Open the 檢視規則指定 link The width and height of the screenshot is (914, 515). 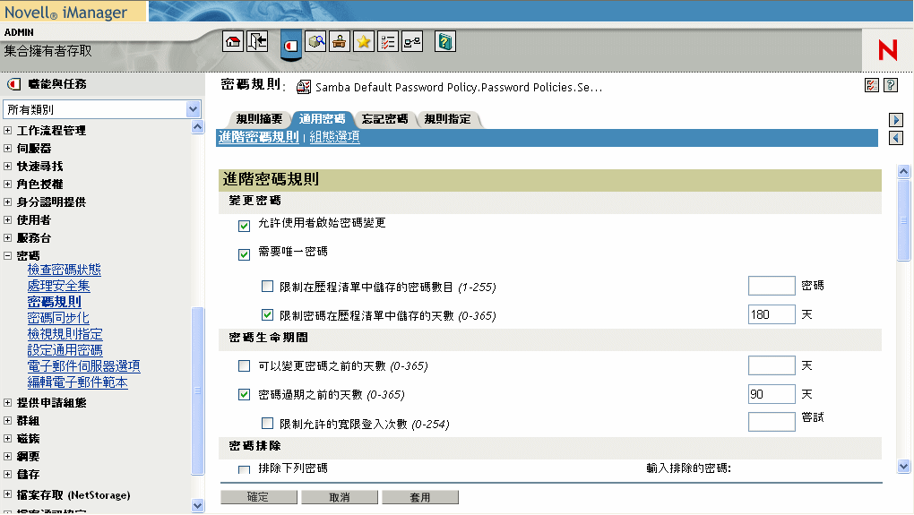[65, 334]
